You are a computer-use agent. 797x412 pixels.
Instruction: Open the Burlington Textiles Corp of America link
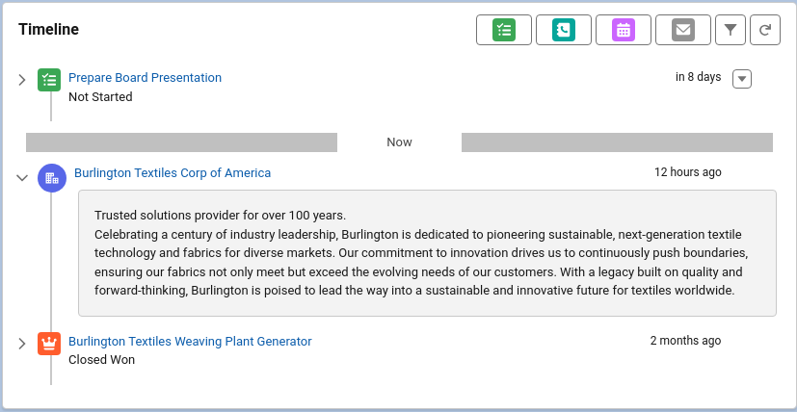tap(173, 173)
